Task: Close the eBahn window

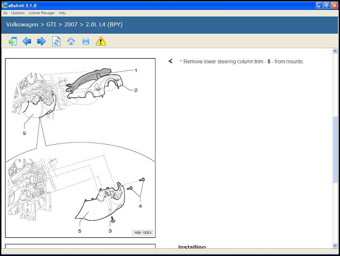Action: tap(334, 6)
